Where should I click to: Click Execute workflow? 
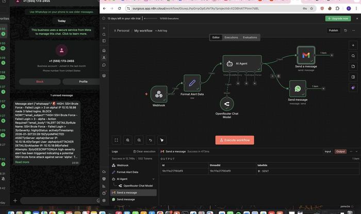[235, 140]
